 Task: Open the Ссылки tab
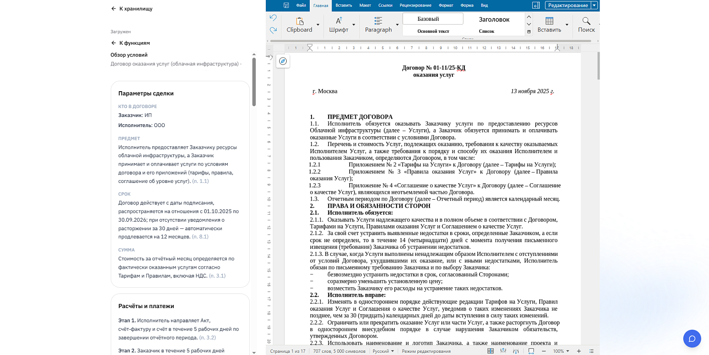coord(386,5)
